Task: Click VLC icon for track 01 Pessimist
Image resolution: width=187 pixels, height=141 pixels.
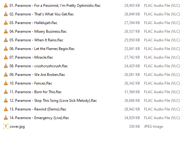Action: 6,5
